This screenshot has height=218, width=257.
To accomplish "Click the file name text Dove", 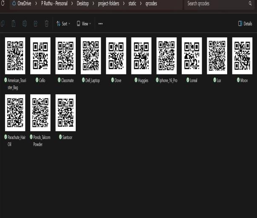I will 118,80.
